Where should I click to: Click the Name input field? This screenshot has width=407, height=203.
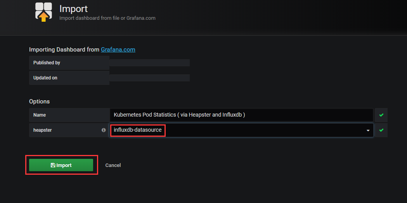(241, 115)
